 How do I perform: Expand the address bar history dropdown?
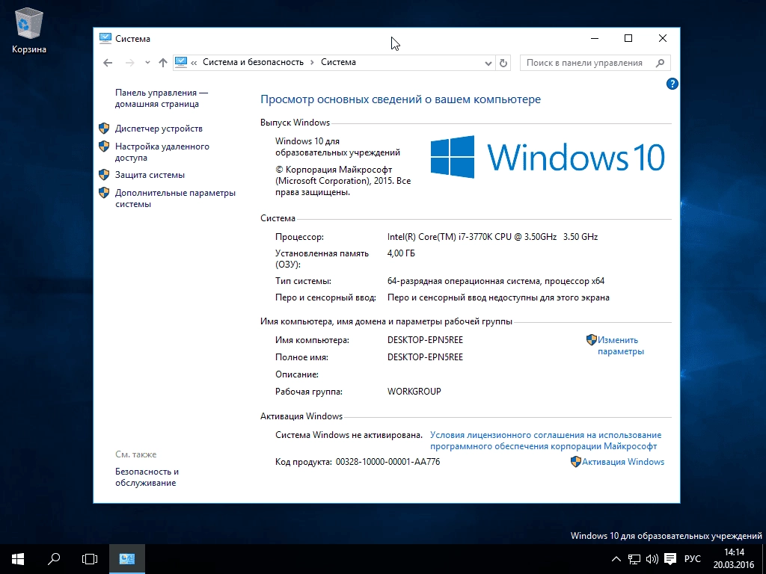point(488,63)
